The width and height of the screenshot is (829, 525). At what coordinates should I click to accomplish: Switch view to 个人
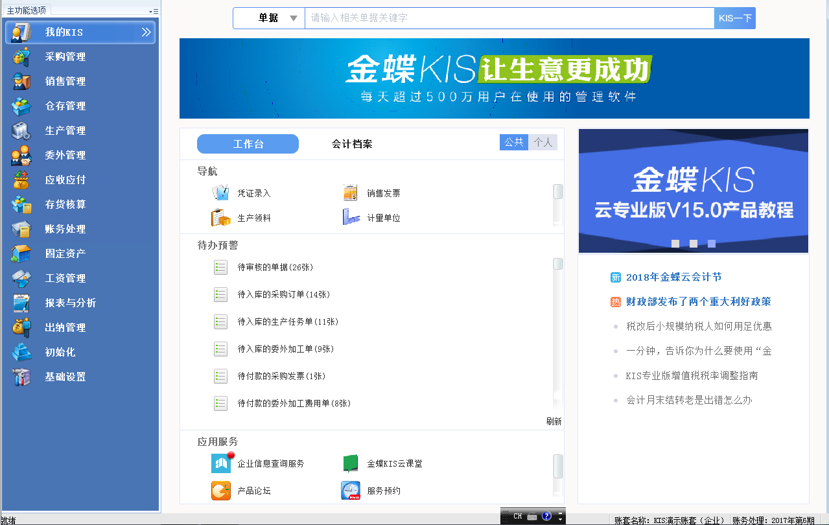coord(543,142)
